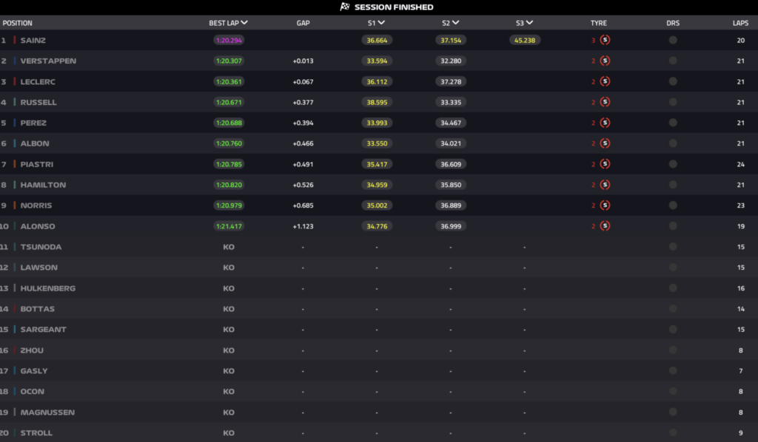Click Piastri's lap count 24
758x442 pixels.
click(x=740, y=164)
